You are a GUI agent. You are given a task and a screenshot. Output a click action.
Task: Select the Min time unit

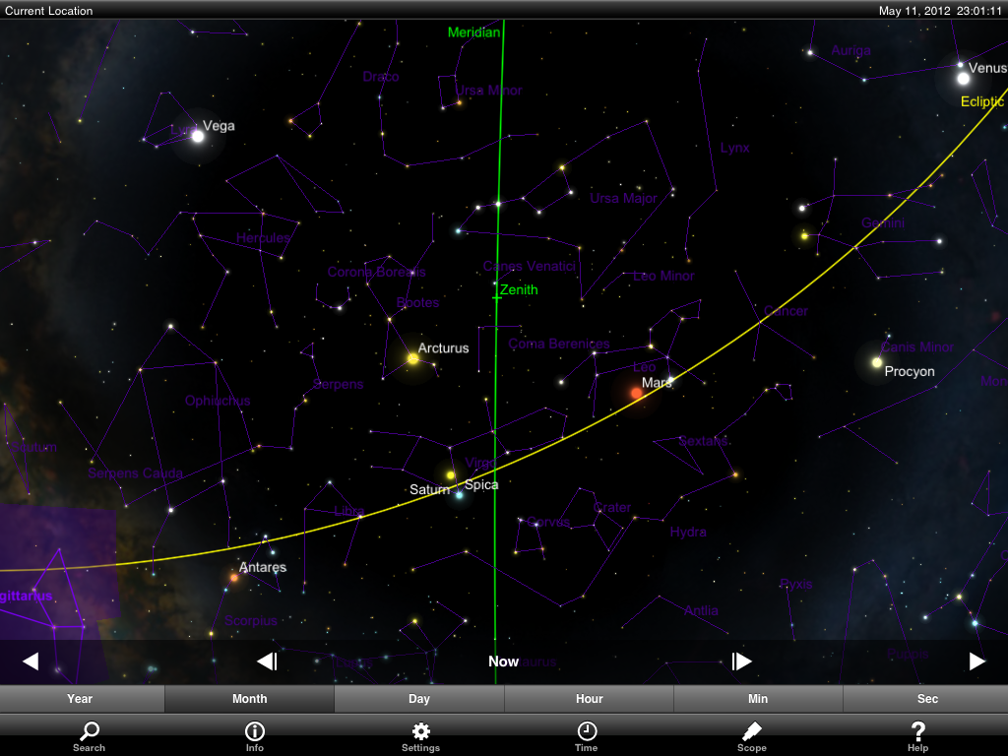[x=758, y=699]
